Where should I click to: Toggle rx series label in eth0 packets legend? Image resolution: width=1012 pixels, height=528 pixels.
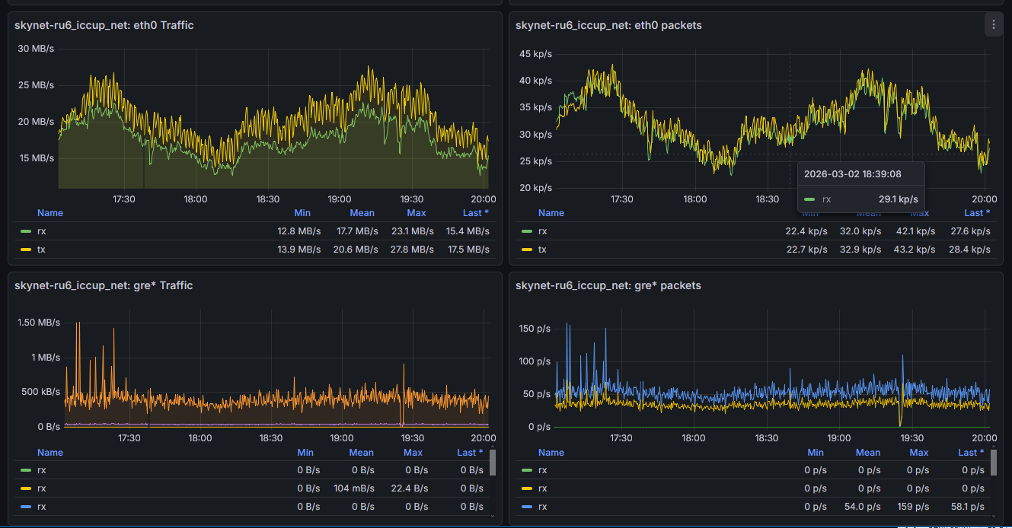pyautogui.click(x=543, y=231)
